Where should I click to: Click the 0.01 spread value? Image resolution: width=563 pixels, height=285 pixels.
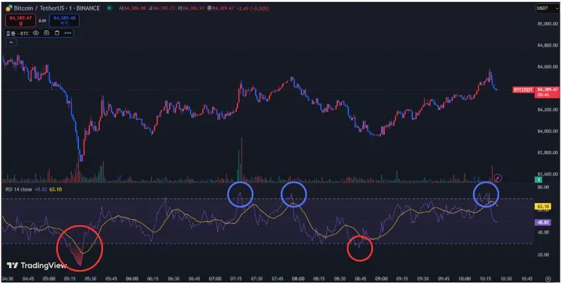pos(42,21)
